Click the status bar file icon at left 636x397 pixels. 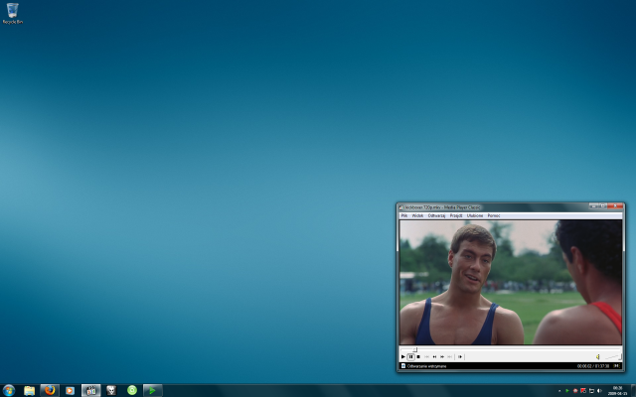(403, 366)
